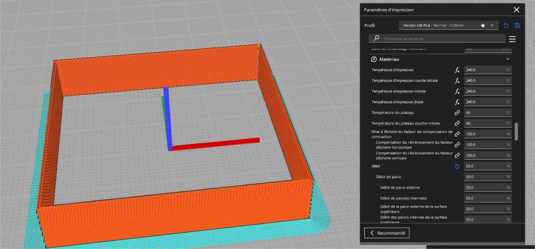Click the Débit de paroi externe label
The image size is (535, 249).
400,188
